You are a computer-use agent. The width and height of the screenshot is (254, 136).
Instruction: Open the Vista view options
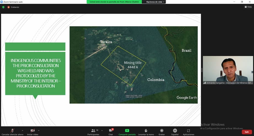[x=248, y=7]
